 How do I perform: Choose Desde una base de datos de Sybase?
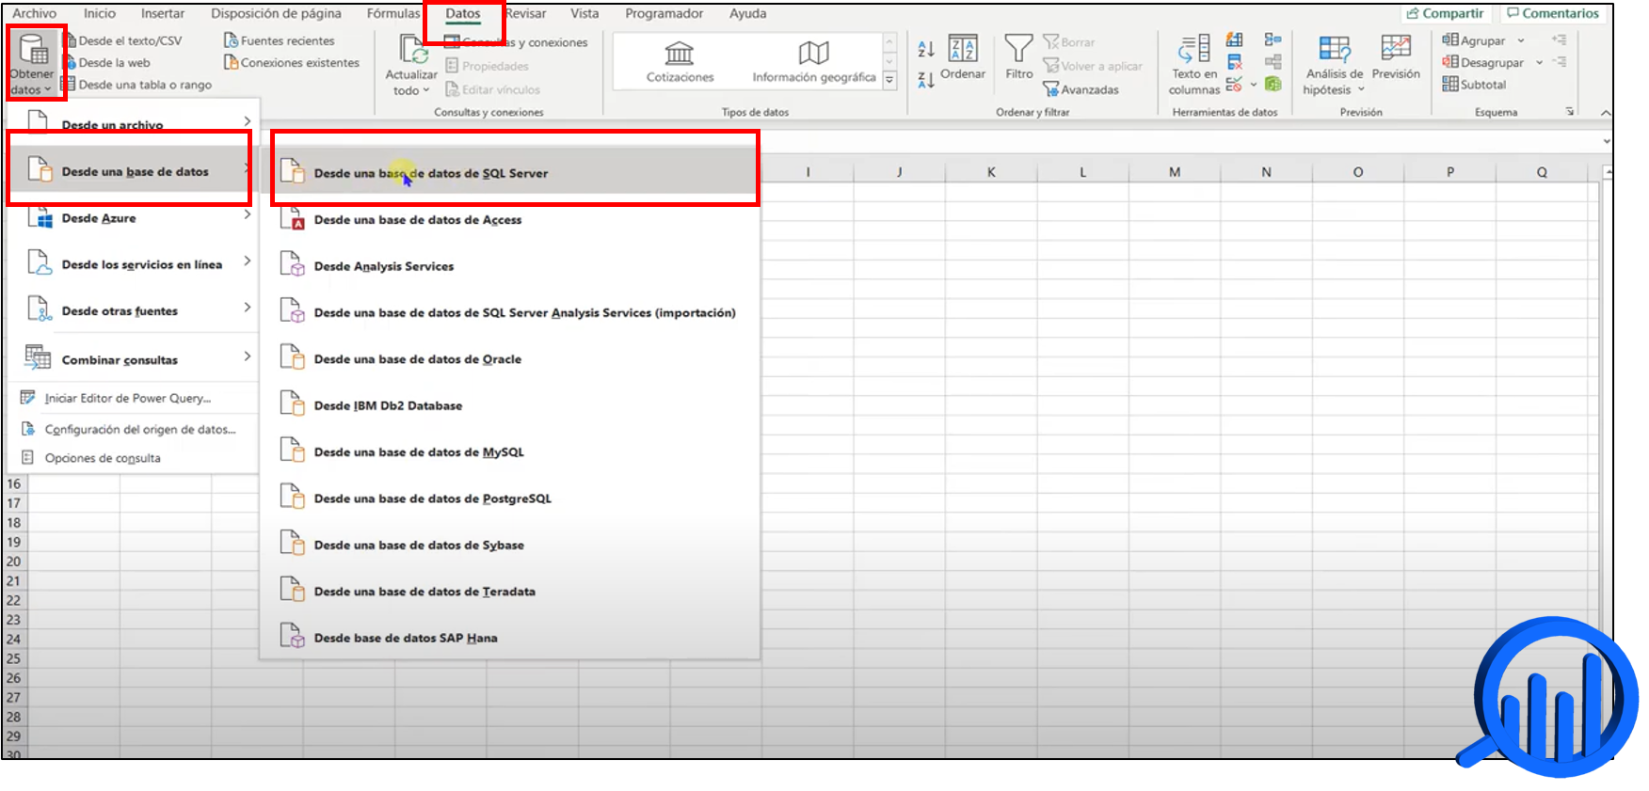pyautogui.click(x=511, y=545)
